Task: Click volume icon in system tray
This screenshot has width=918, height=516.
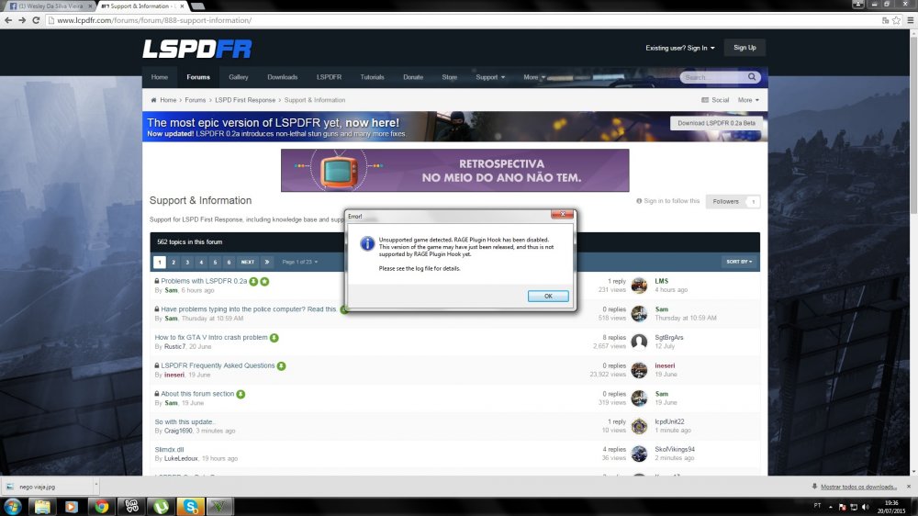Action: [866, 507]
